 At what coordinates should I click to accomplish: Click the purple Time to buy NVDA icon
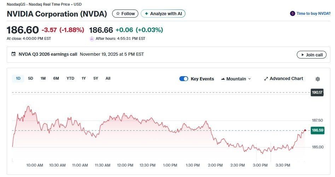293,14
